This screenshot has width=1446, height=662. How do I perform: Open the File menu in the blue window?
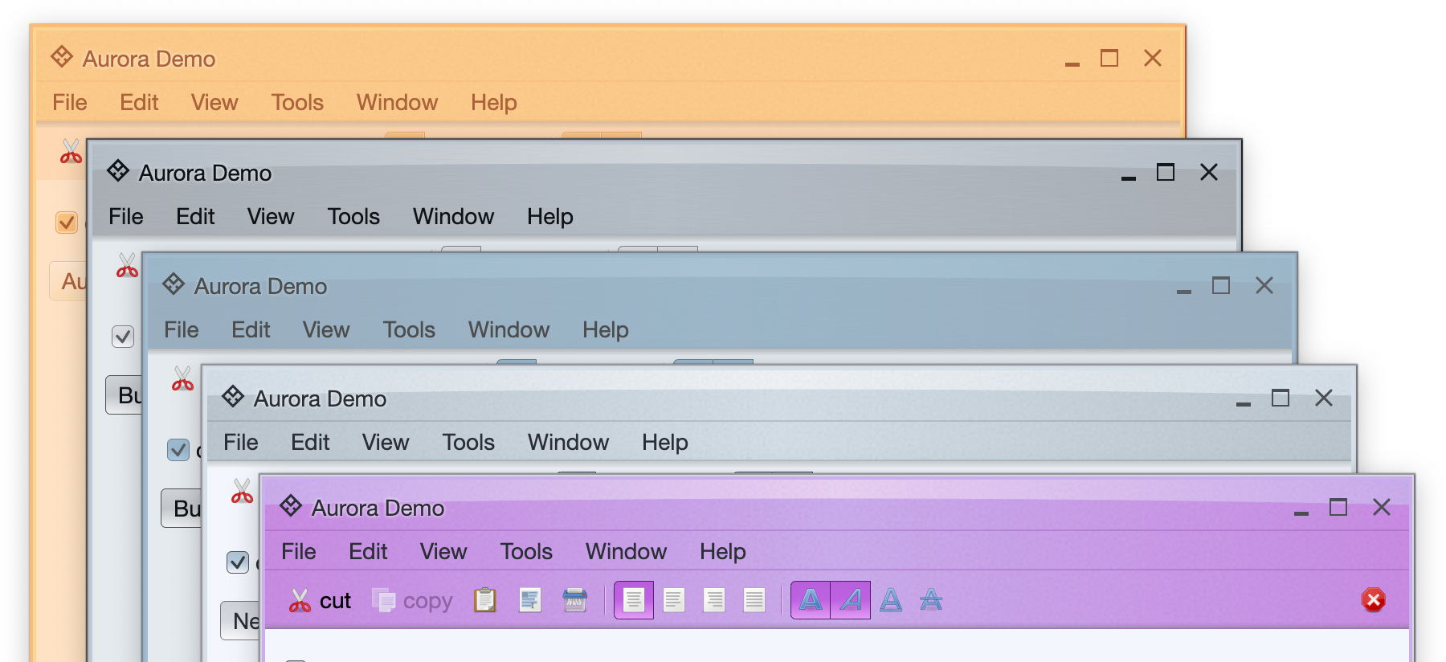tap(182, 329)
